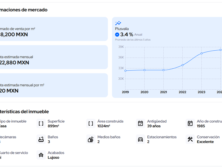Image resolution: width=222 pixels, height=167 pixels.
Task: Click the blue upward arrow beside 3.4 %
Action: pos(117,34)
